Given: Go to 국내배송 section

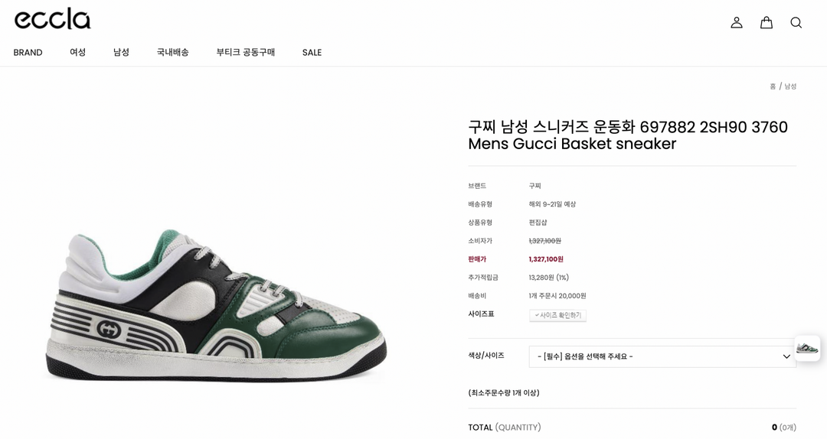Looking at the screenshot, I should tap(172, 52).
